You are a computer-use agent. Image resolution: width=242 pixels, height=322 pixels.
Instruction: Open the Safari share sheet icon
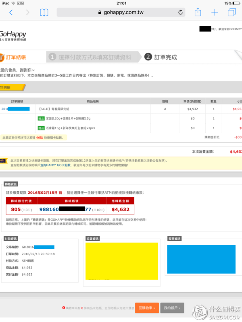[198, 12]
